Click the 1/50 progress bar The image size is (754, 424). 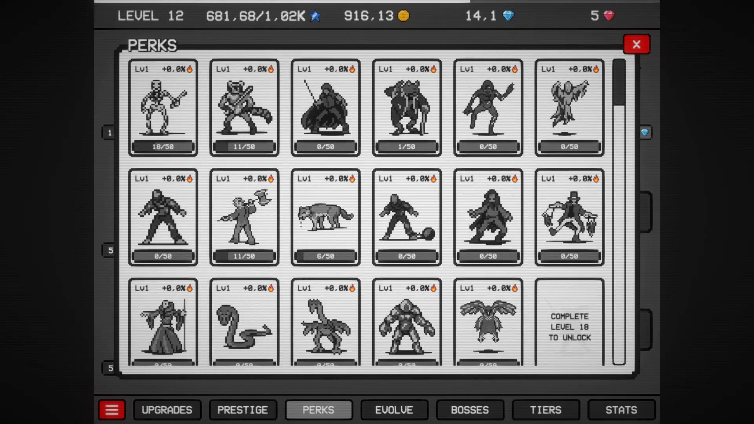pos(407,146)
